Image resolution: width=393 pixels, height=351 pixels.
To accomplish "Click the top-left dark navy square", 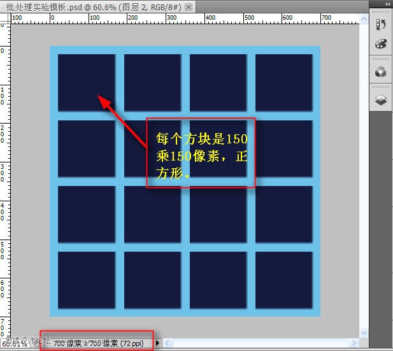I will (x=86, y=82).
